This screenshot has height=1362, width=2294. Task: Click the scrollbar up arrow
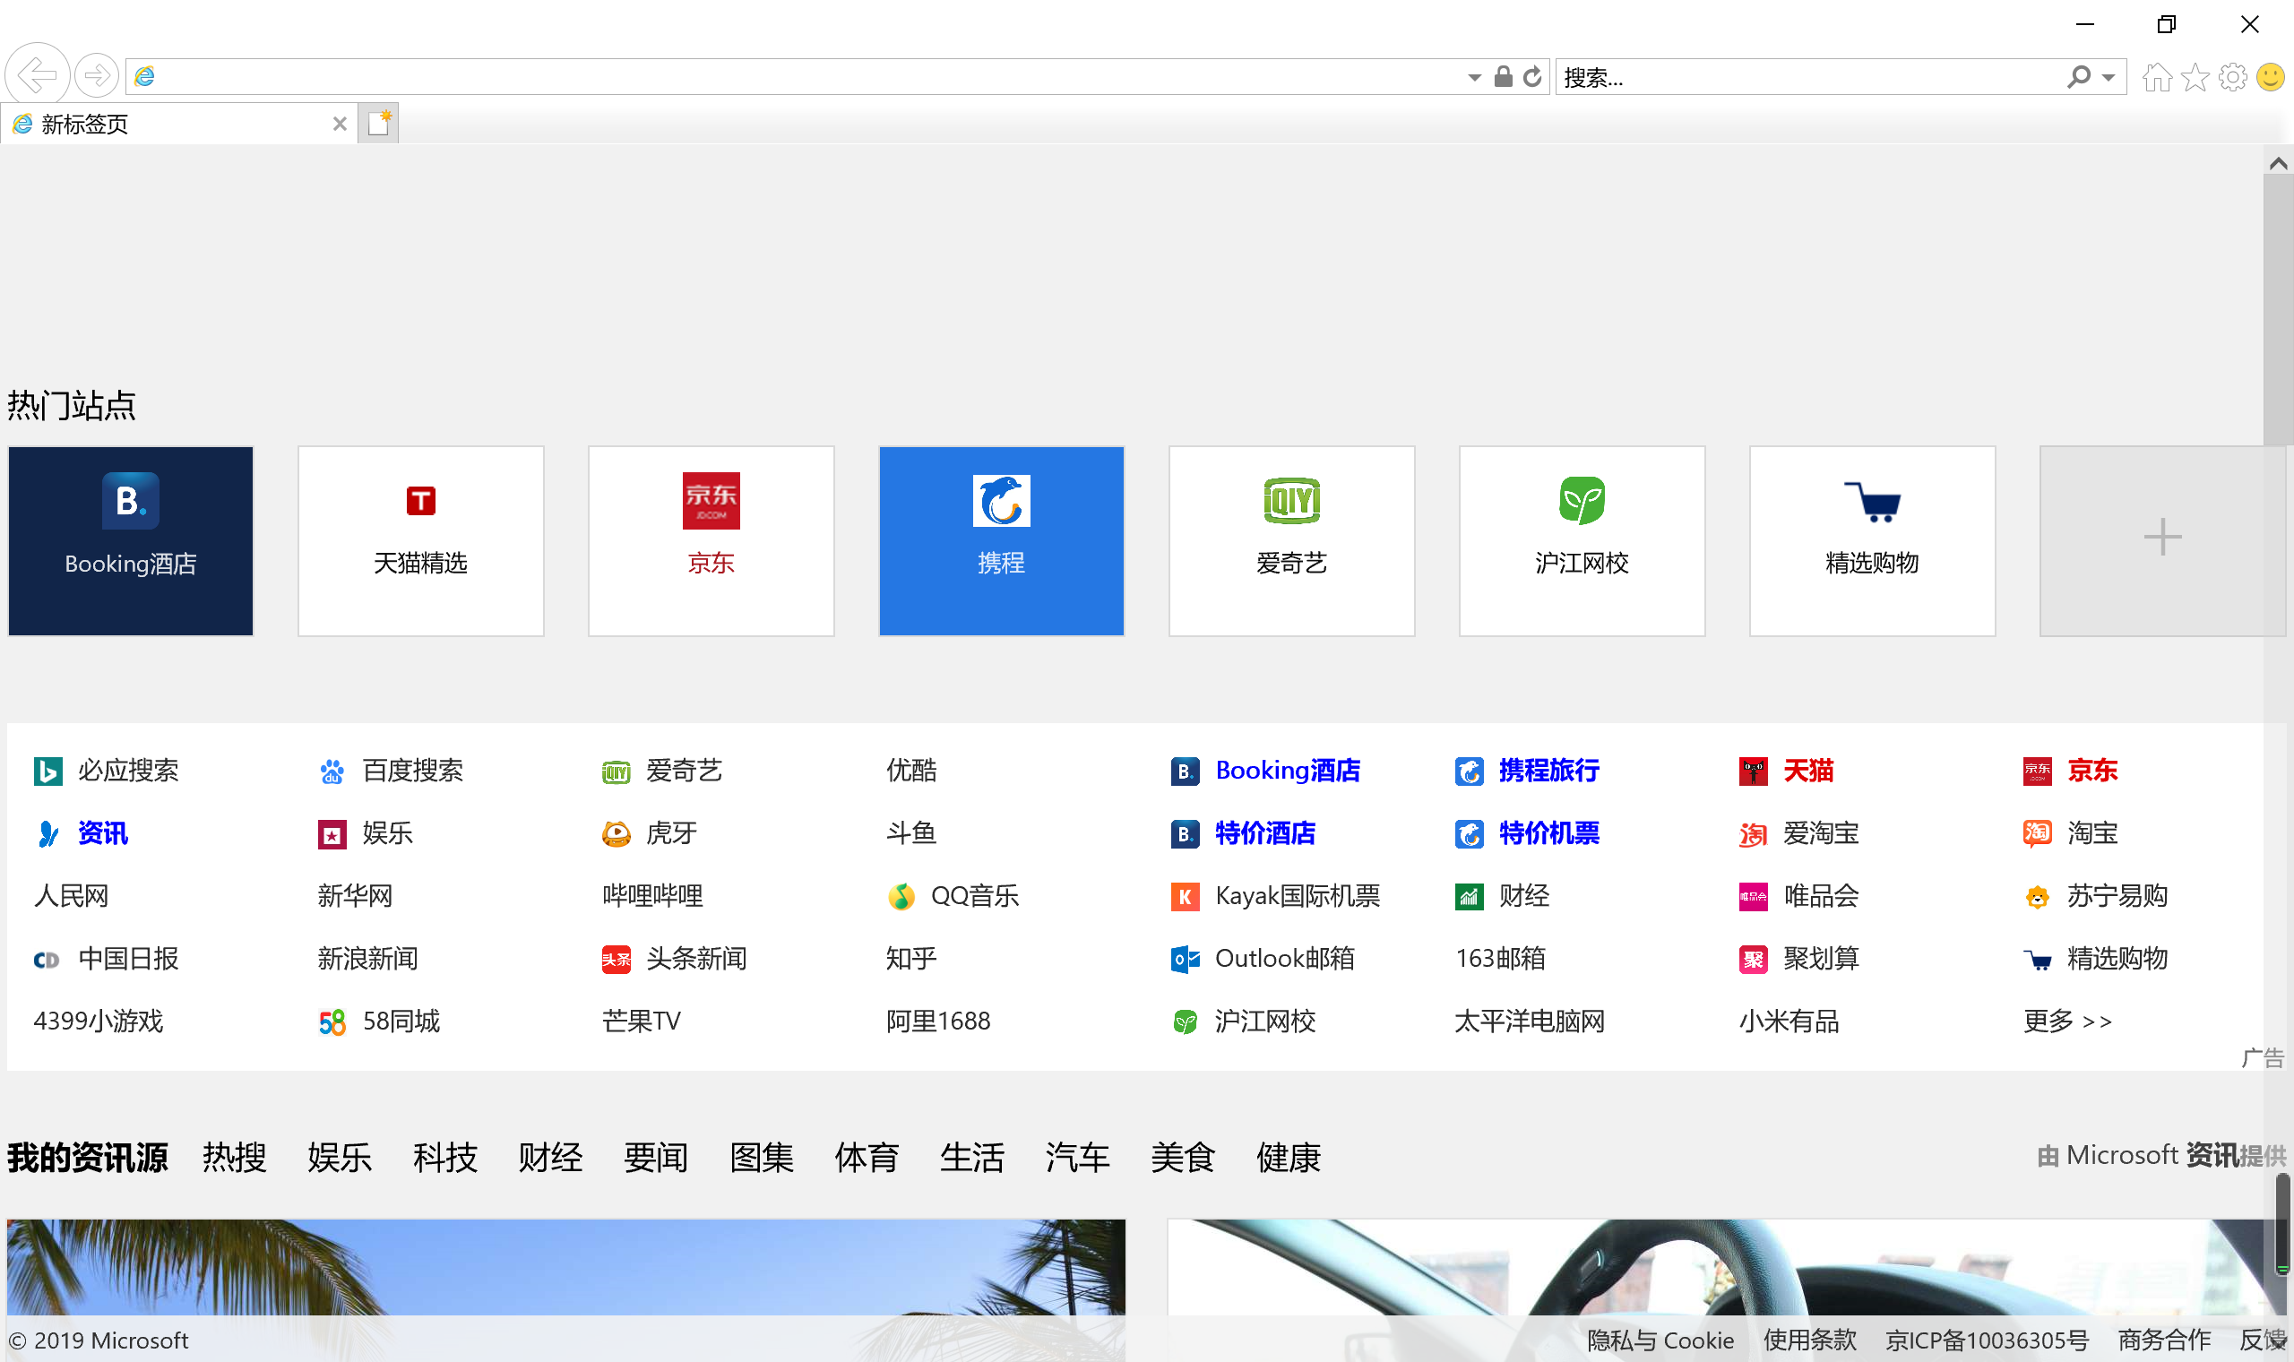coord(2278,164)
